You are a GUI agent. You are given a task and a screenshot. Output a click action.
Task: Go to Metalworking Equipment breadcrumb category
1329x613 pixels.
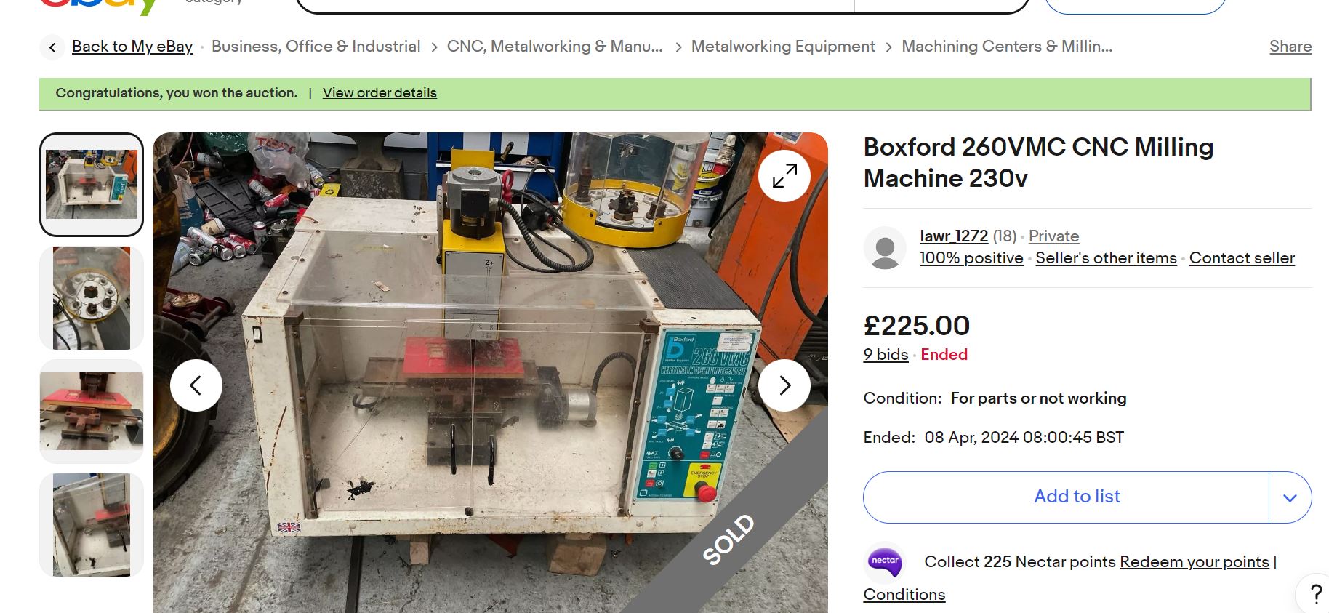782,47
